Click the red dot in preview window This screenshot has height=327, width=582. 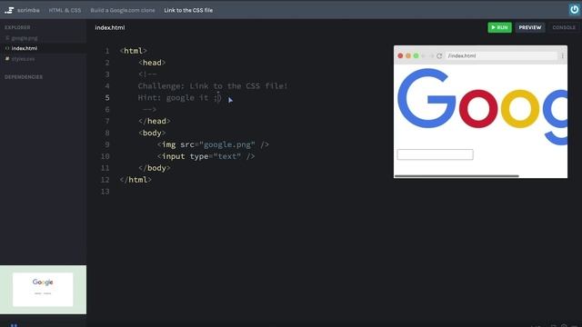point(400,56)
